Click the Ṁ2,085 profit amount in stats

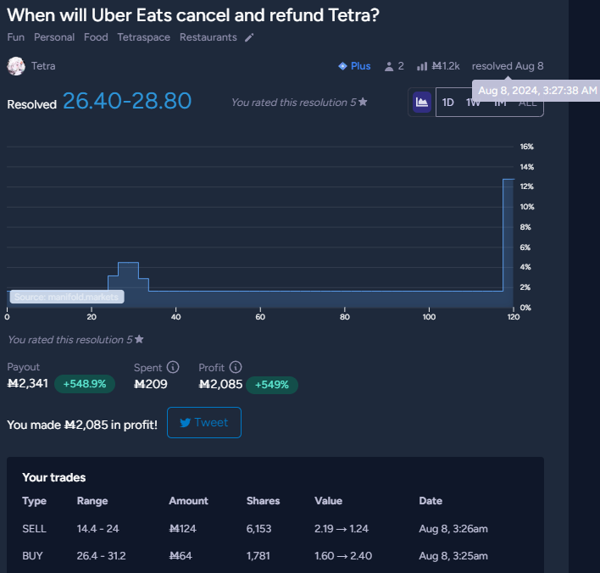click(220, 384)
